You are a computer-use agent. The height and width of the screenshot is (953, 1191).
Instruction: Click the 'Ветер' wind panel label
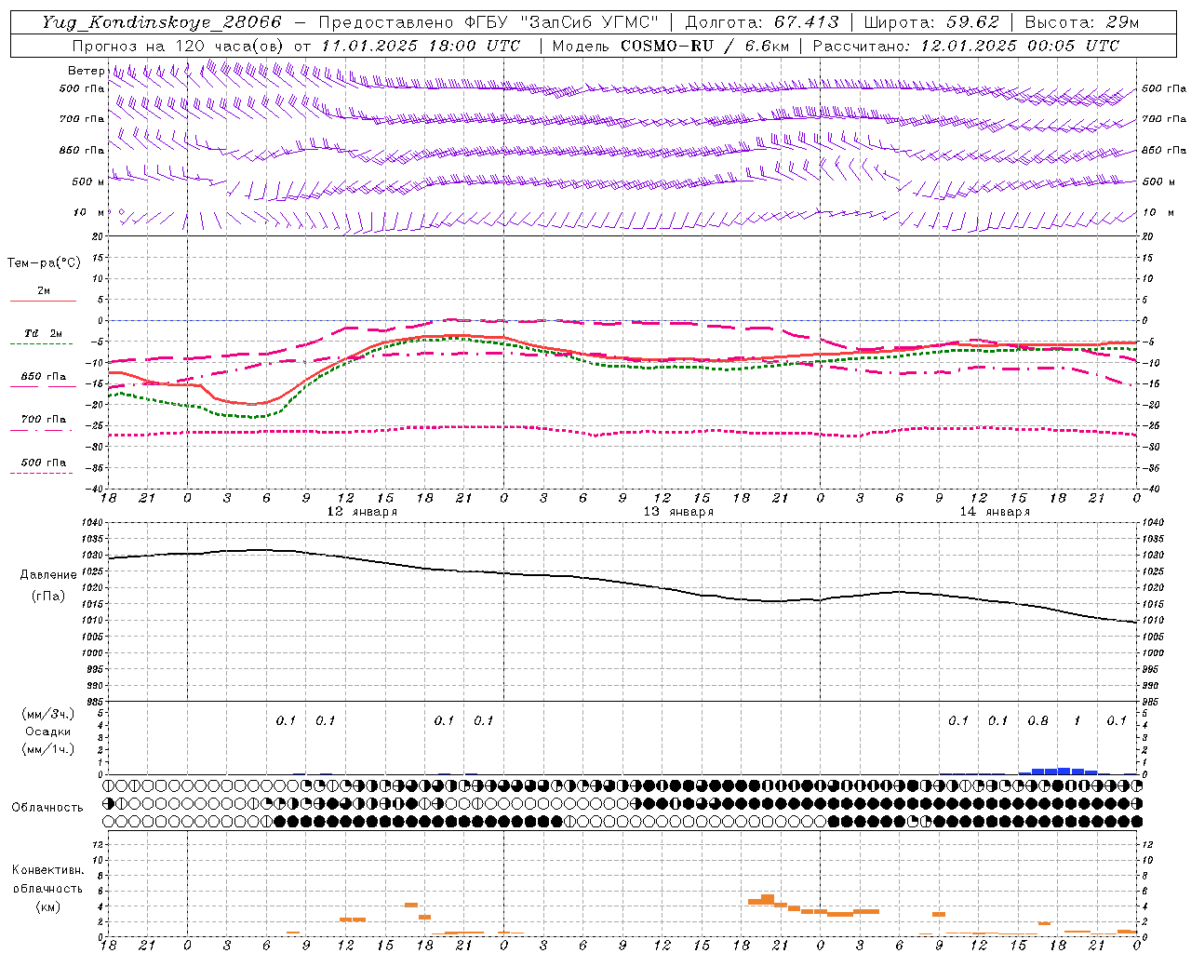coord(86,71)
